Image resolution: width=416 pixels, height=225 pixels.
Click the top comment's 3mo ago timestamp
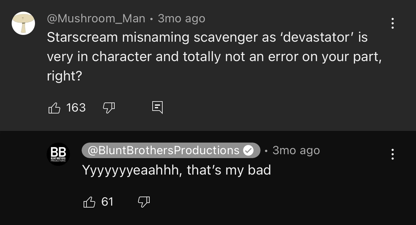click(181, 19)
